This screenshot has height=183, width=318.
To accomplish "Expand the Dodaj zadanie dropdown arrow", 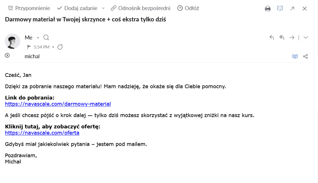I will click(103, 8).
